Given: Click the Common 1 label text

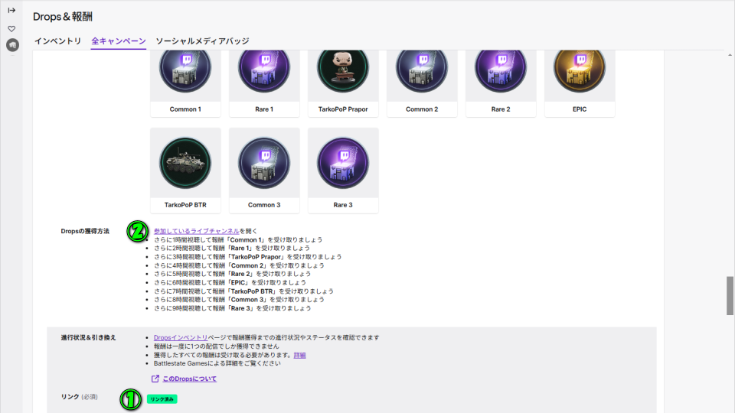Looking at the screenshot, I should pyautogui.click(x=185, y=109).
